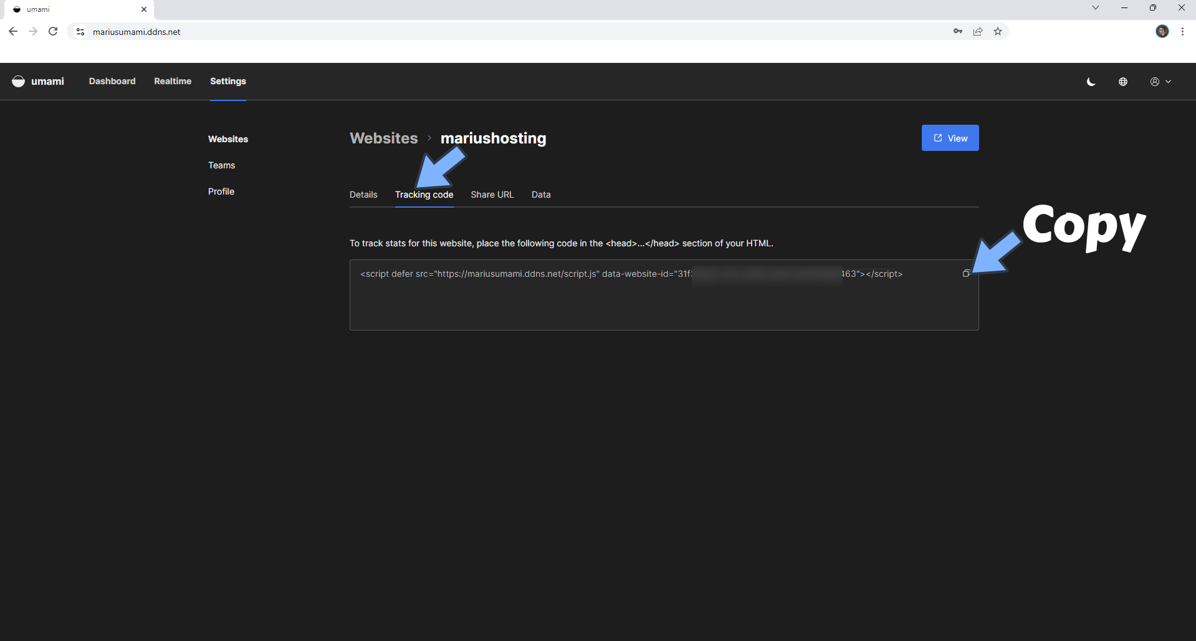Open Websites in the settings sidebar

[228, 139]
